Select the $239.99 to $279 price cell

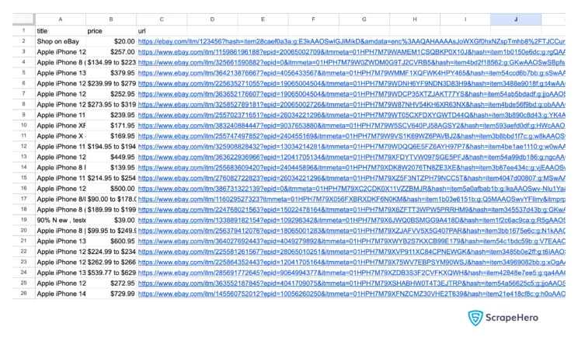[111, 84]
